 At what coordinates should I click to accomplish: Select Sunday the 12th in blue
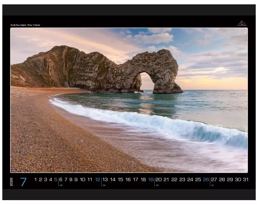click(98, 180)
